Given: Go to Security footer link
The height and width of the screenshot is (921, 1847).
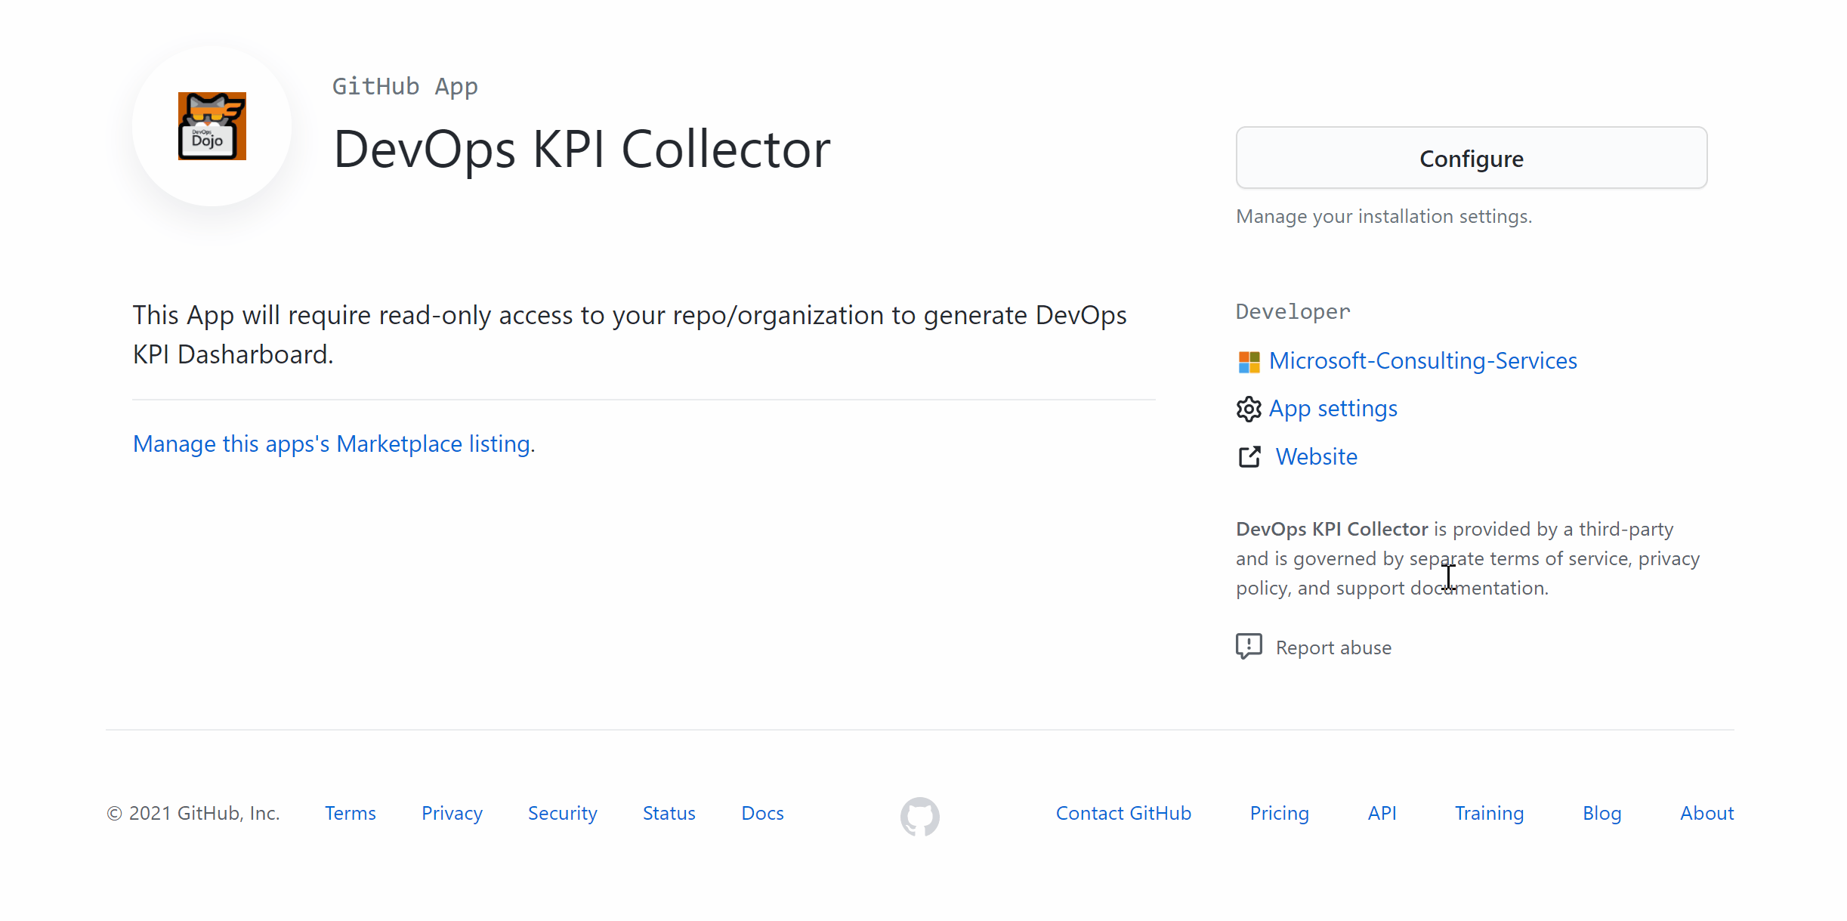Looking at the screenshot, I should [562, 813].
